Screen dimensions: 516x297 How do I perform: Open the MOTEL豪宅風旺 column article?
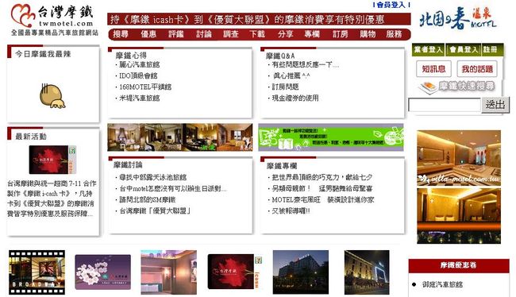pos(323,199)
